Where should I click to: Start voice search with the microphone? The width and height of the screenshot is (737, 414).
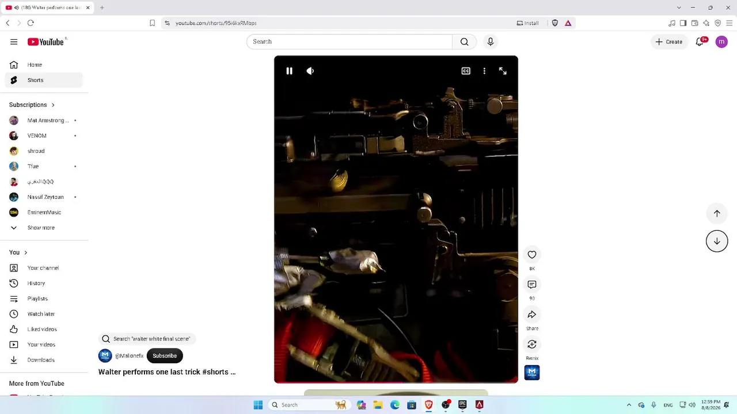pos(491,41)
